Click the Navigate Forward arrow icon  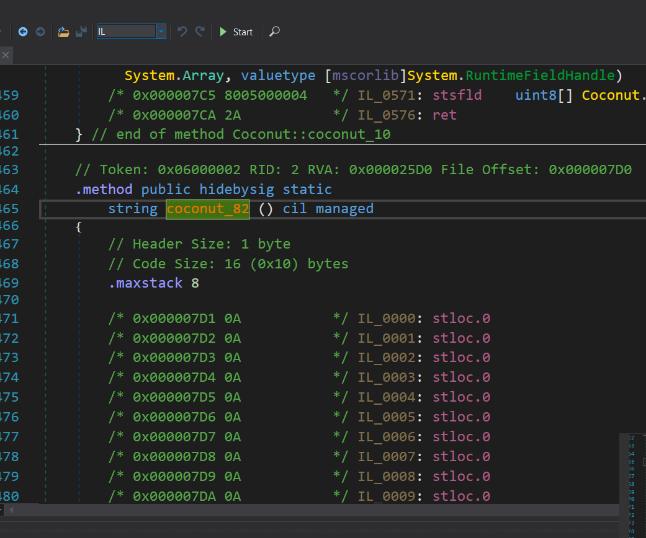tap(40, 32)
